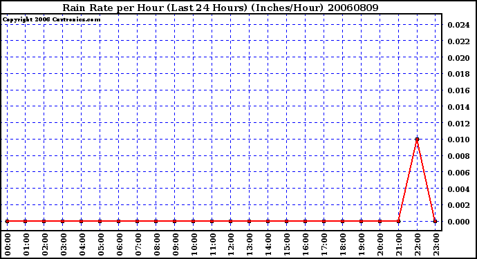477x259 pixels.
Task: Click the y-axis label 0.008
Action: tap(458, 156)
